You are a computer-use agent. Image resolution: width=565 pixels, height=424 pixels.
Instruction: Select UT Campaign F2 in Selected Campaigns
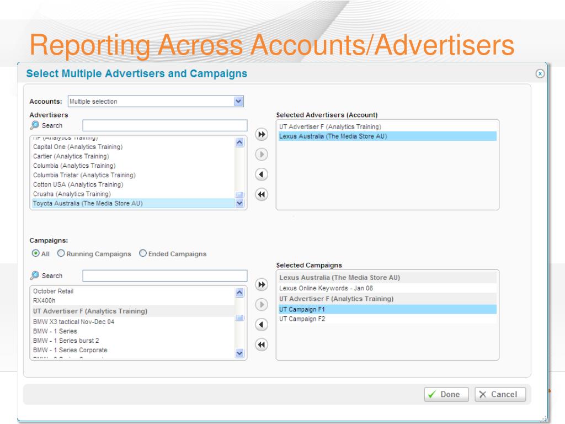(x=387, y=319)
